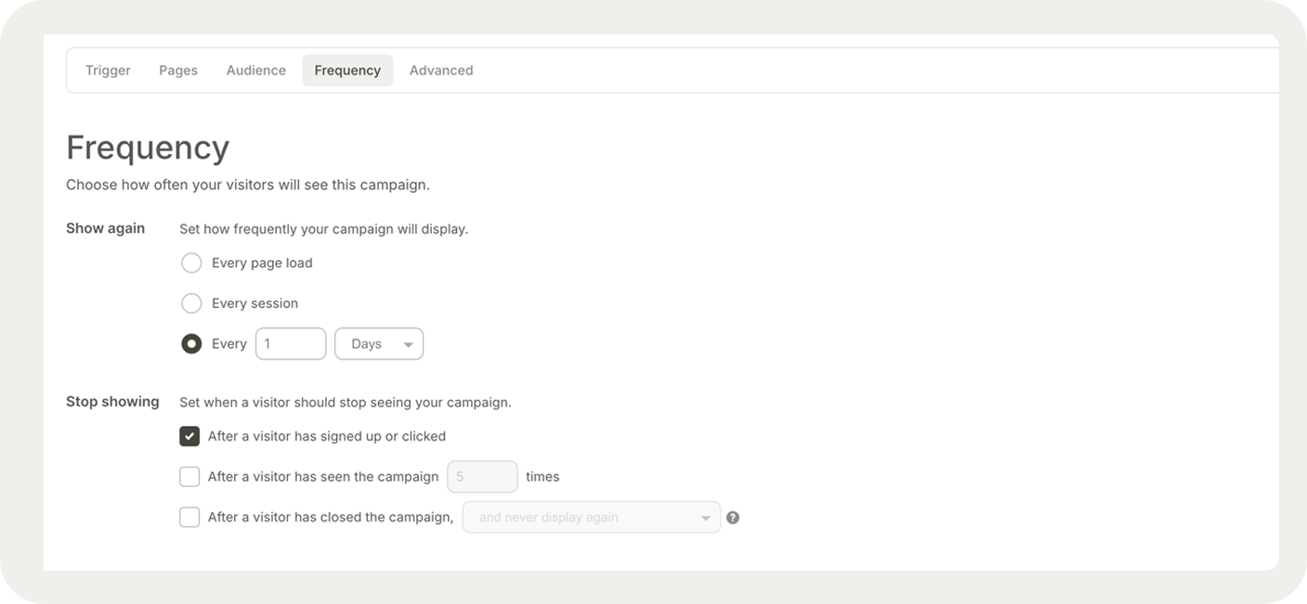Click the seen campaign times input field
Viewport: 1307px width, 604px height.
(x=482, y=477)
